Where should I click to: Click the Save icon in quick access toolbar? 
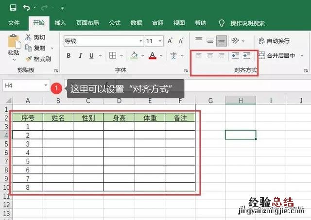[13, 8]
